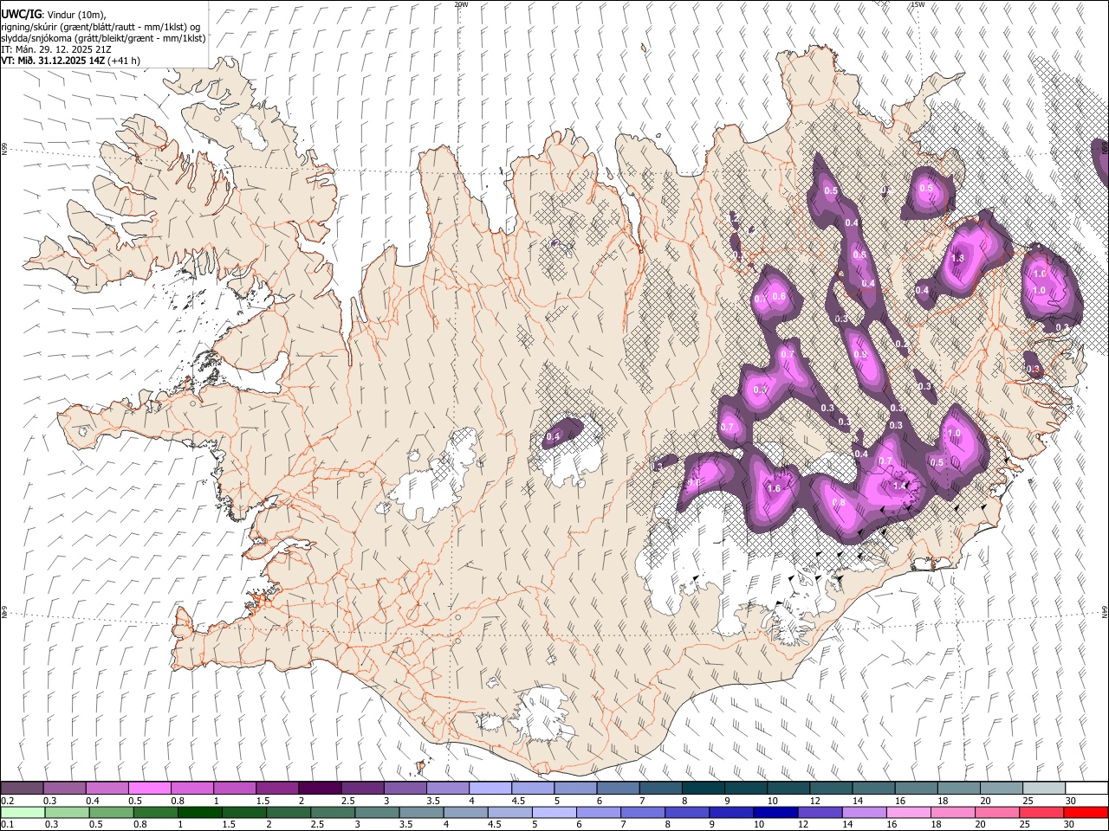The height and width of the screenshot is (831, 1109).
Task: Pick the violet swatch after 12 in bottom legend row
Action: 819,813
